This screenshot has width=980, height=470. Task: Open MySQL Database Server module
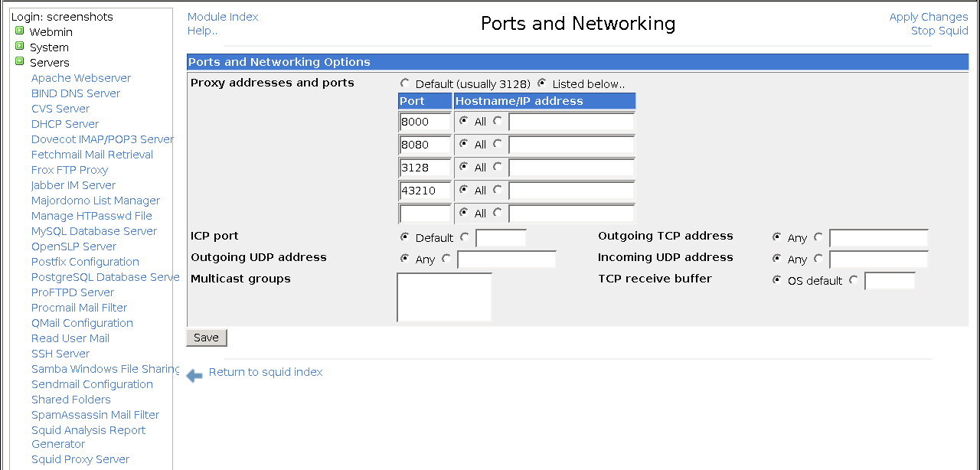click(x=94, y=231)
